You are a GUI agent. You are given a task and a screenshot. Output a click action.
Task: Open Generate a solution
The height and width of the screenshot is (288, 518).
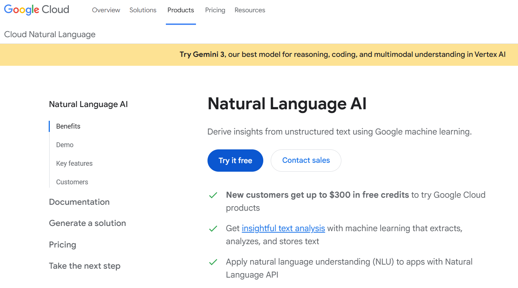click(87, 223)
